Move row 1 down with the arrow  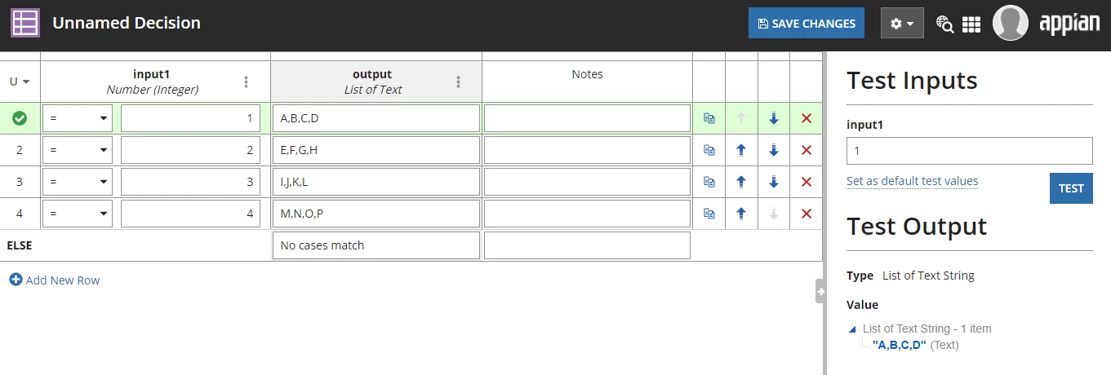[x=774, y=118]
